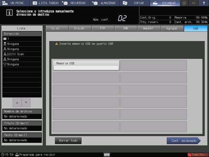Viewport: 209px width, 157px height.
Task: Select the ESCANEAR tab
Action: [165, 3]
